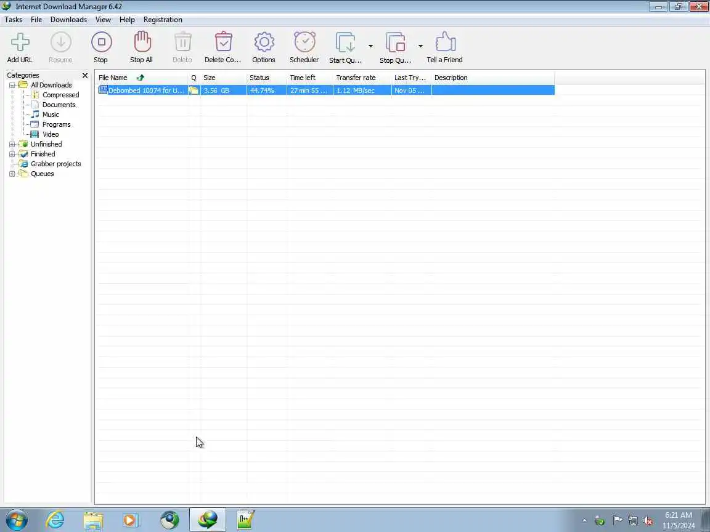710x532 pixels.
Task: Sort by Status column header
Action: coord(267,78)
